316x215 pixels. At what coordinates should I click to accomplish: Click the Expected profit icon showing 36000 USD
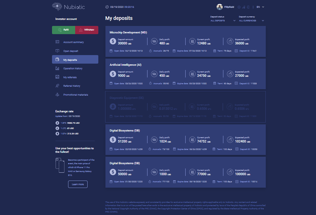pyautogui.click(x=230, y=41)
